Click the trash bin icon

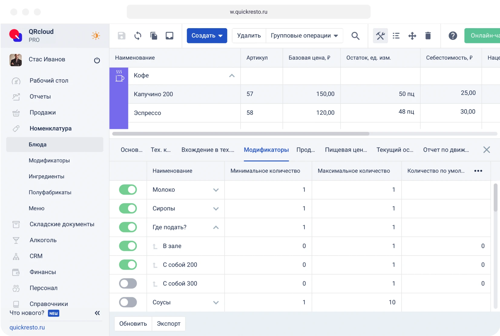(428, 35)
